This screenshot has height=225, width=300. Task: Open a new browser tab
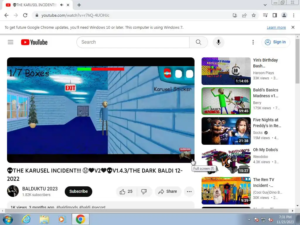click(79, 5)
